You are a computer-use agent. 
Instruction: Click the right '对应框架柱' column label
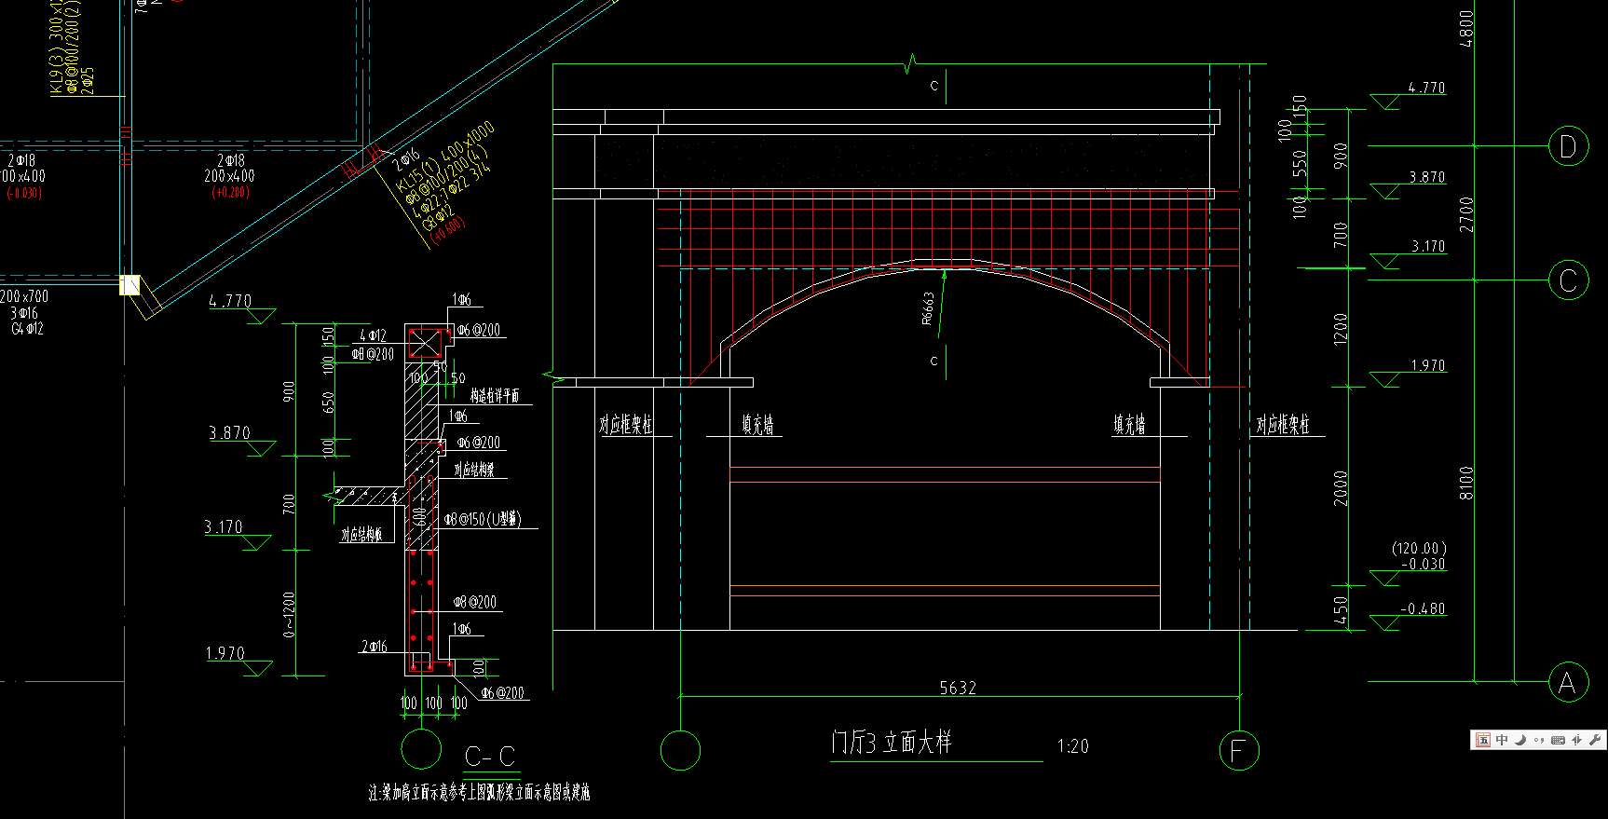tap(1283, 425)
